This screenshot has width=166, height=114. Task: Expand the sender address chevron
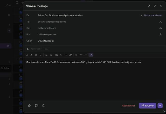[141, 15]
